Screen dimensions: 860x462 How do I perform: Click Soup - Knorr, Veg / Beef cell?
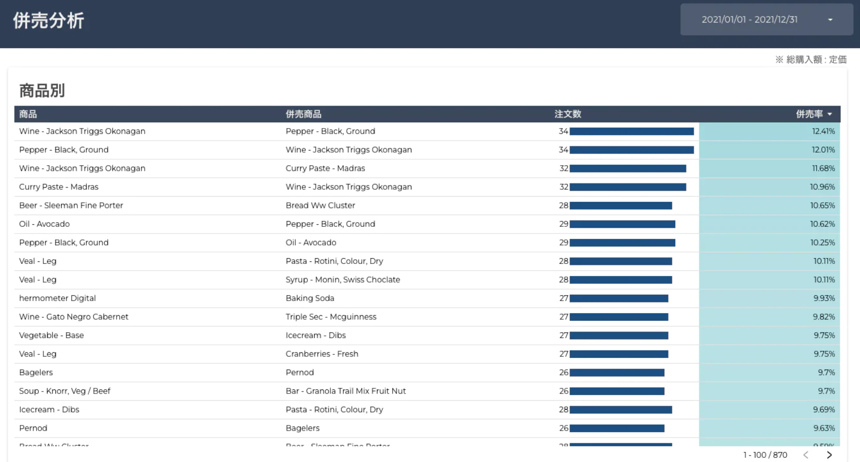(65, 391)
